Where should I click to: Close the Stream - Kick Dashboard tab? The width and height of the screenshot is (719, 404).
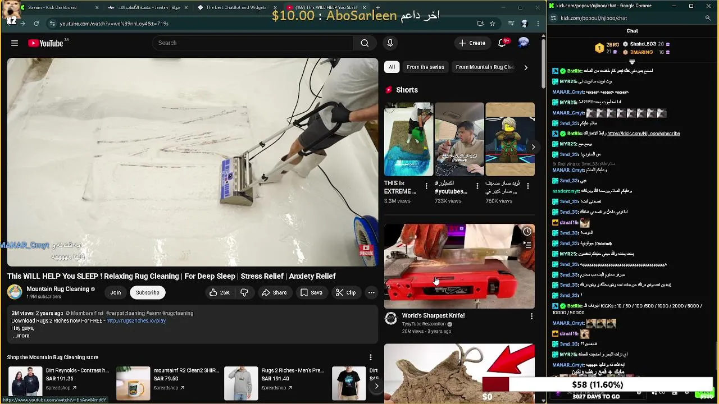pyautogui.click(x=97, y=7)
